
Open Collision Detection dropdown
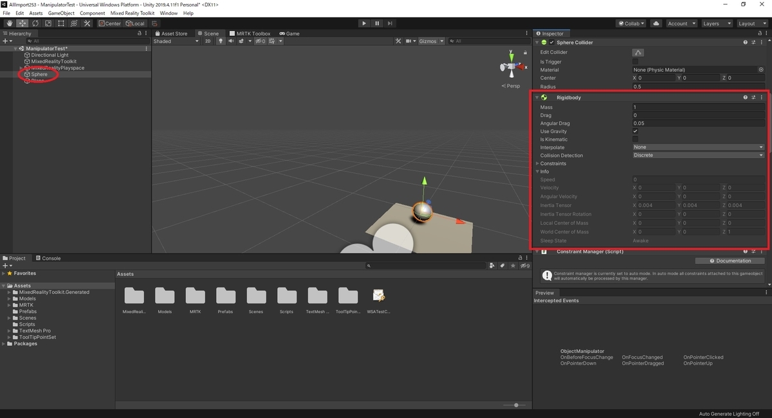tap(699, 155)
